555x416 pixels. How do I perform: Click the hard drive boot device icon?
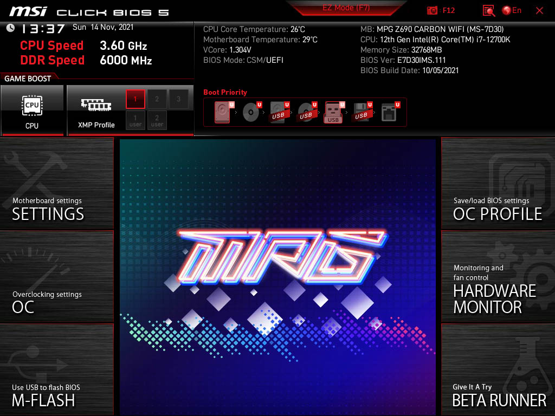222,112
